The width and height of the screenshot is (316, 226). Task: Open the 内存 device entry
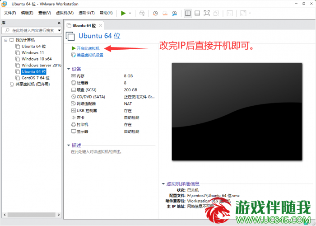point(81,76)
